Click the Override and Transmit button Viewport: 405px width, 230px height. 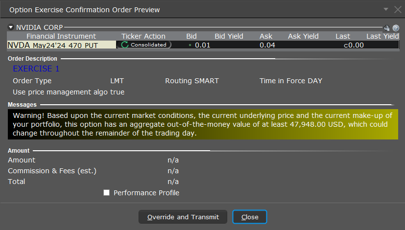[x=183, y=217]
